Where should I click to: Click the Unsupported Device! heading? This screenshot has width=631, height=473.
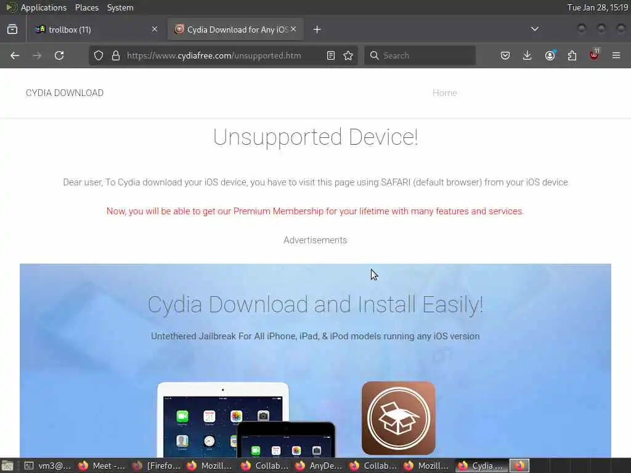click(x=315, y=137)
